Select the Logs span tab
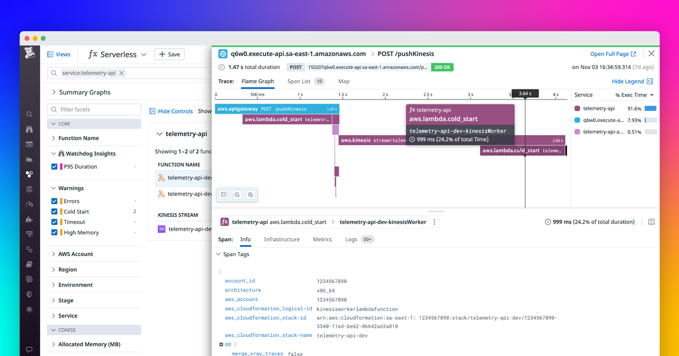Viewport: 679px width, 356px height. [359, 240]
